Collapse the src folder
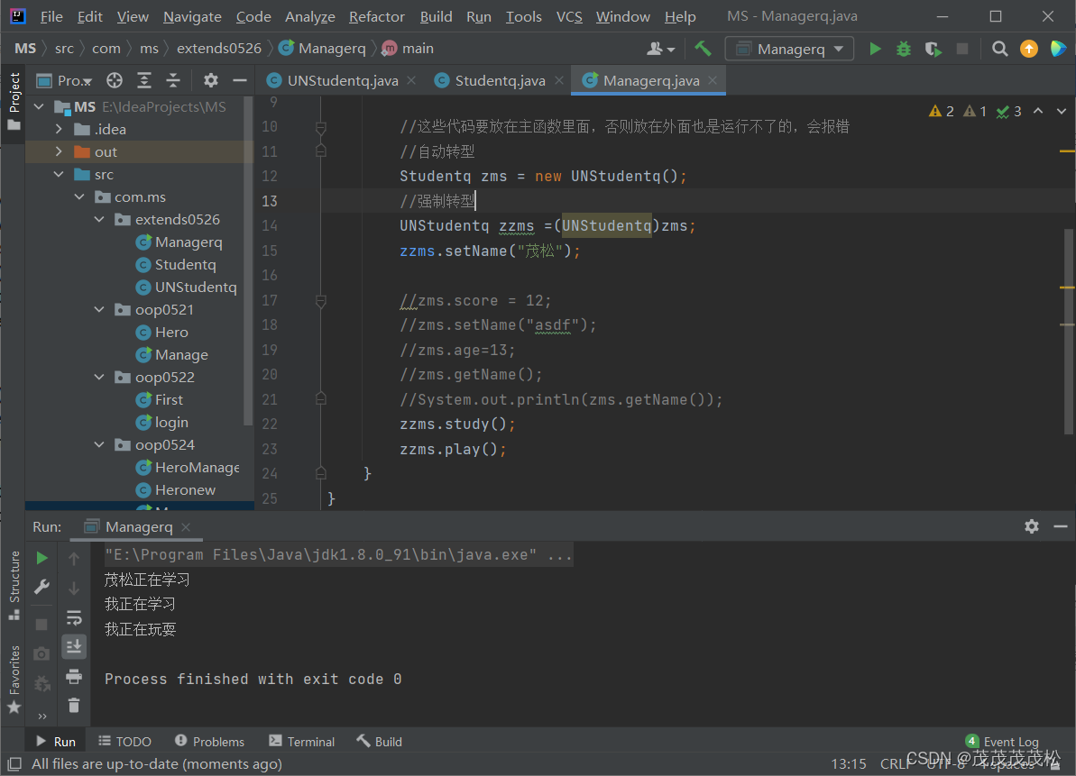The image size is (1076, 776). (x=59, y=174)
